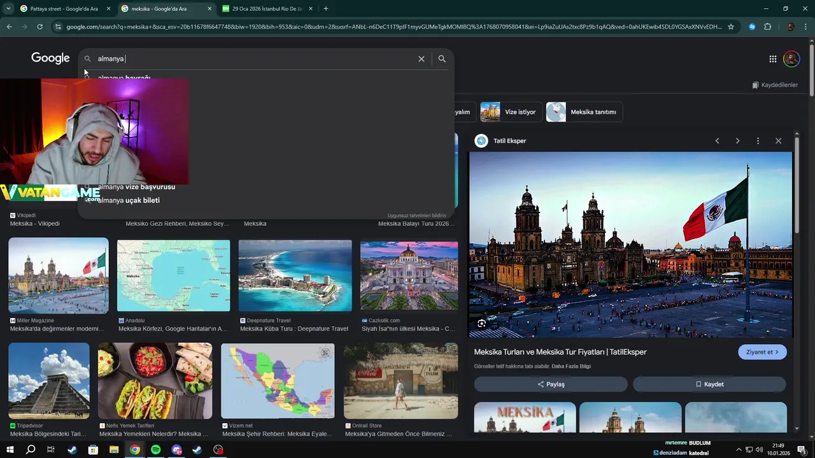This screenshot has height=458, width=815.
Task: Click the Ziyaret et button
Action: point(762,352)
